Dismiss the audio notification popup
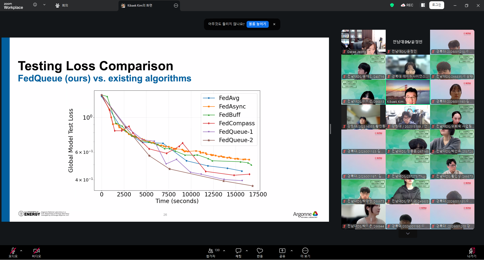 coord(274,24)
